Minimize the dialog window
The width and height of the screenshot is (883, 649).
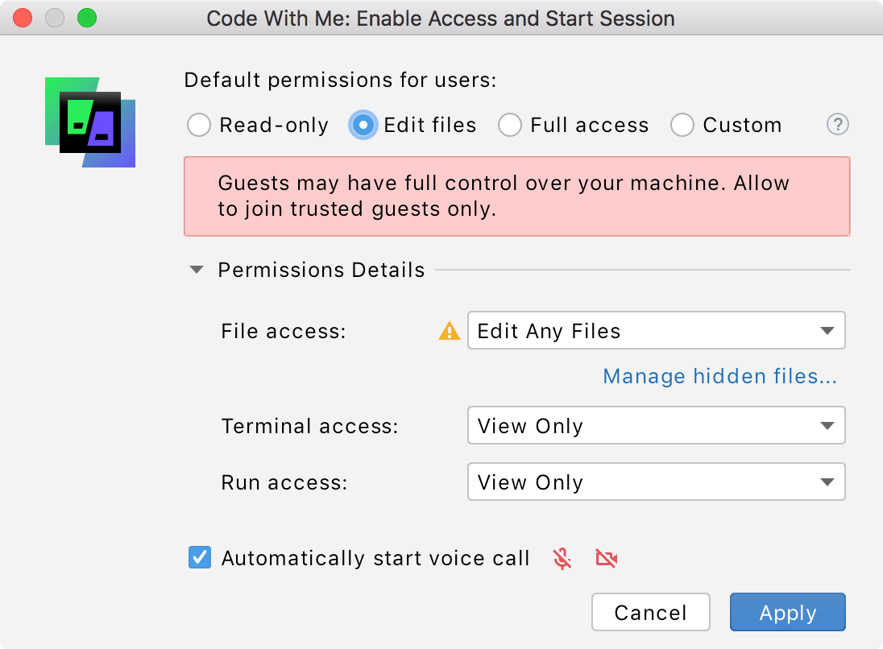(54, 17)
